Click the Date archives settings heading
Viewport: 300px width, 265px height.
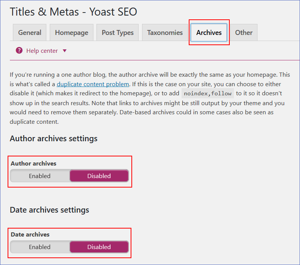(x=49, y=210)
